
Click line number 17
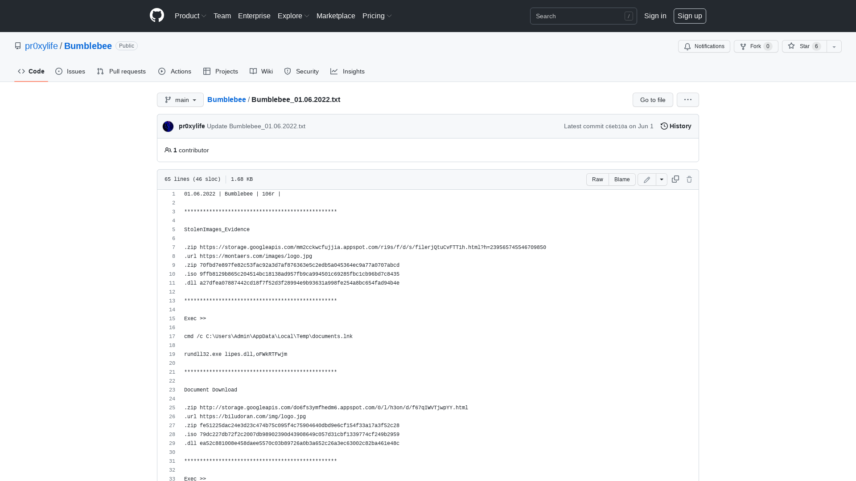(x=172, y=337)
